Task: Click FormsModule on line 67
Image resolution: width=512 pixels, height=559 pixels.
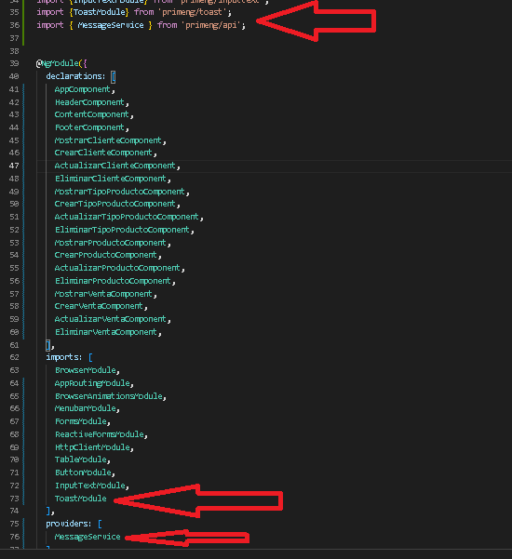Action: pos(80,421)
